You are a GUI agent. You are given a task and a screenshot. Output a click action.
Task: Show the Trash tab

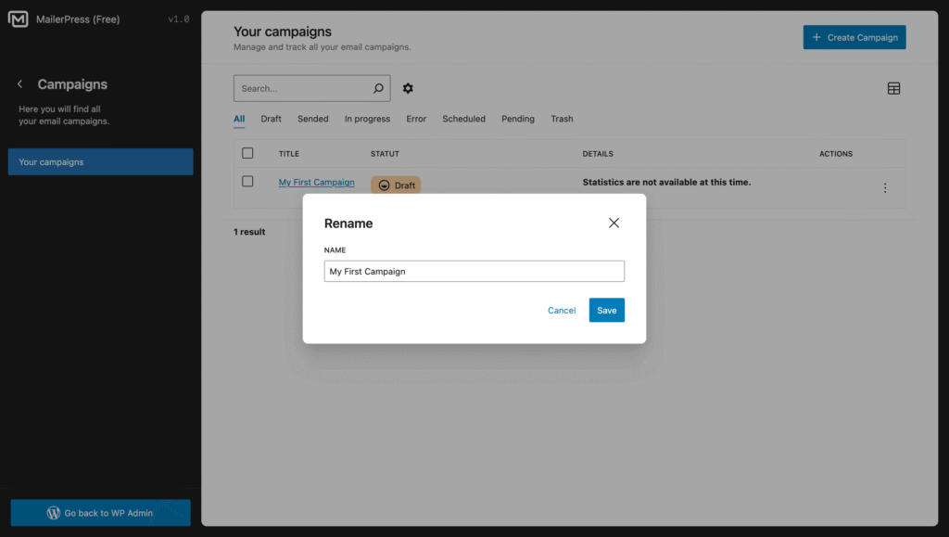coord(562,119)
